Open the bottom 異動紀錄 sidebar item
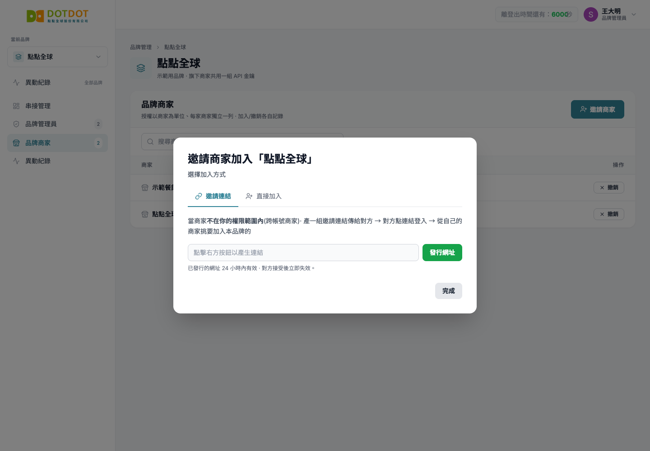Viewport: 650px width, 451px height. 57,161
